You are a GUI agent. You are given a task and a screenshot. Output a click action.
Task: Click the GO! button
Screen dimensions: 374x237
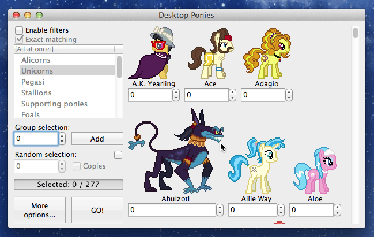click(x=97, y=210)
